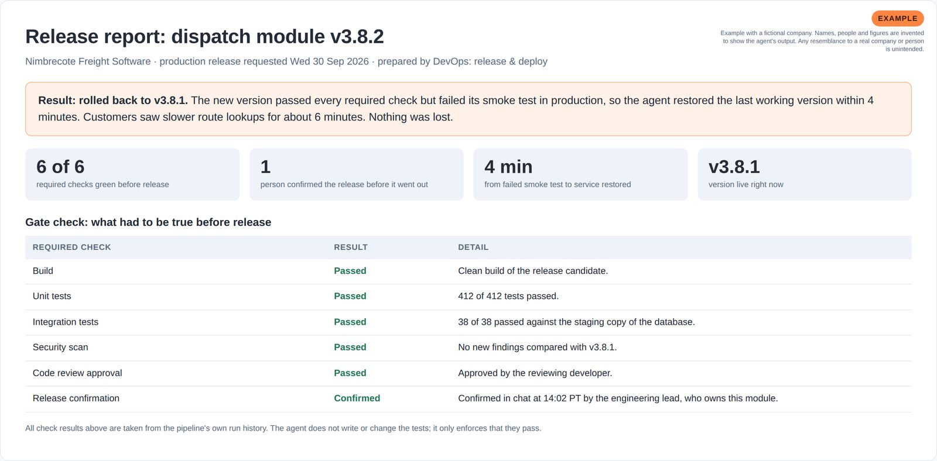Select "No new findings compared with v3.8.1."
Image resolution: width=937 pixels, height=461 pixels.
[x=538, y=347]
